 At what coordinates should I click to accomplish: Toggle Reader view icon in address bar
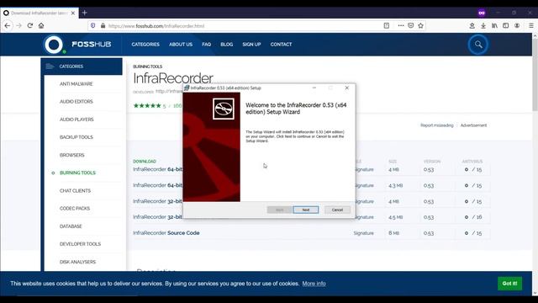(x=387, y=26)
